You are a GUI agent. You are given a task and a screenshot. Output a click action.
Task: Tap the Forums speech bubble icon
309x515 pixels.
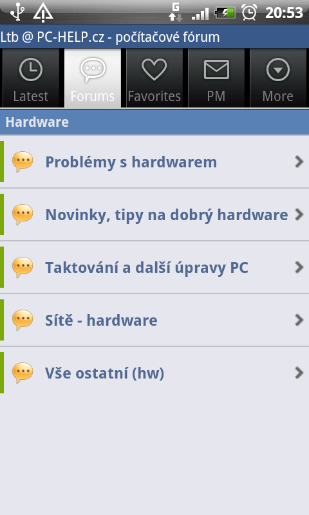pos(93,70)
